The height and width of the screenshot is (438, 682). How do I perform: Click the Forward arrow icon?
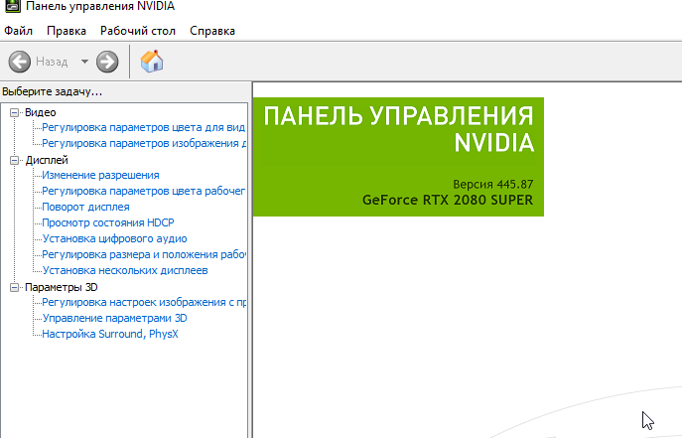click(107, 62)
